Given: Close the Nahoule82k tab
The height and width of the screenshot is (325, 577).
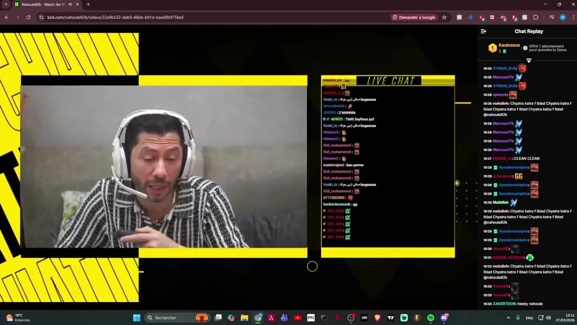Looking at the screenshot, I should point(77,5).
